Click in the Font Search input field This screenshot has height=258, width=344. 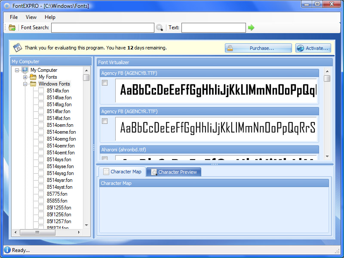(103, 28)
